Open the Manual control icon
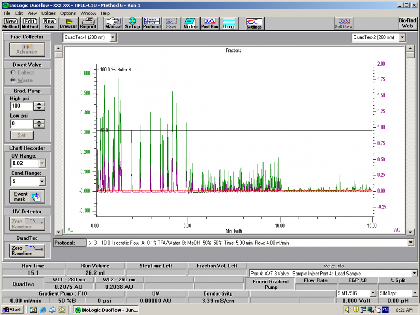The image size is (420, 315). click(113, 24)
